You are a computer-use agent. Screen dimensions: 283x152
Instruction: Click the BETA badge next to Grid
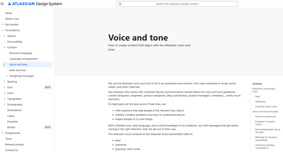(x=48, y=88)
